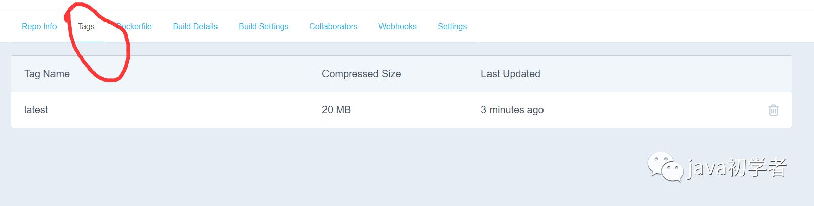Open the Settings tab
Image resolution: width=814 pixels, height=206 pixels.
pos(452,26)
